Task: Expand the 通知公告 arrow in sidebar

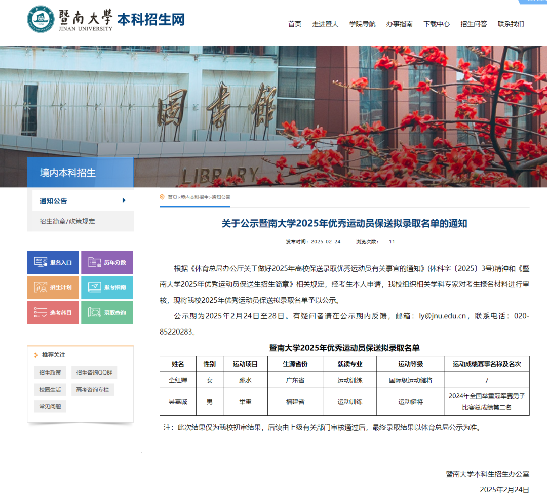Action: tap(124, 200)
